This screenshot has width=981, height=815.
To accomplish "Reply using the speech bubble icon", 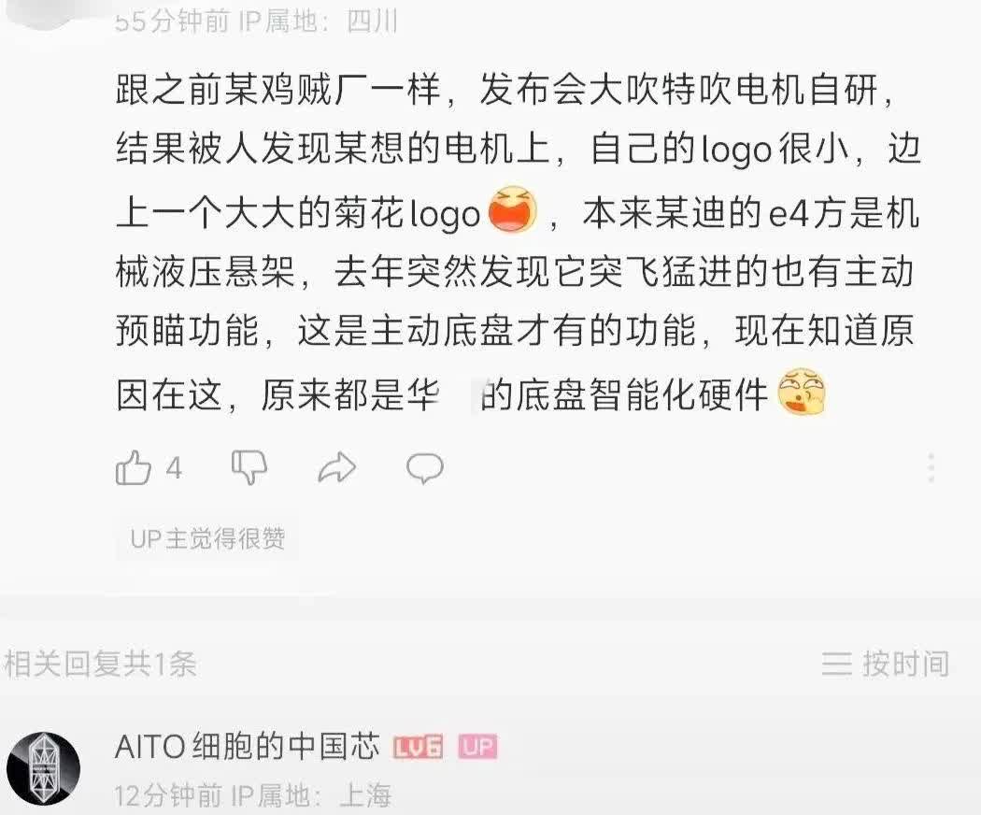I will 425,468.
